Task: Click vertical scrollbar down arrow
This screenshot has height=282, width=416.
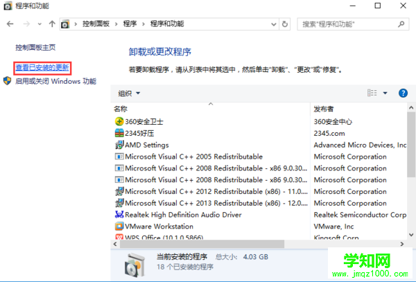Action: (411, 235)
